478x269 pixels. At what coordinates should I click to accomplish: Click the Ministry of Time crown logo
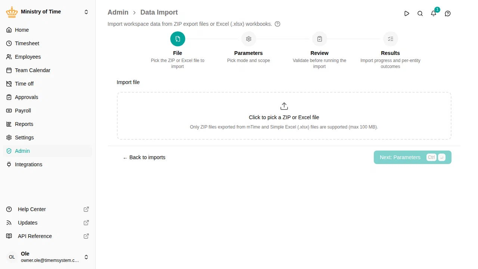[12, 12]
